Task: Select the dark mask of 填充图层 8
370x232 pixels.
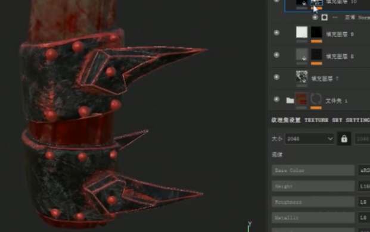Action: pyautogui.click(x=316, y=54)
